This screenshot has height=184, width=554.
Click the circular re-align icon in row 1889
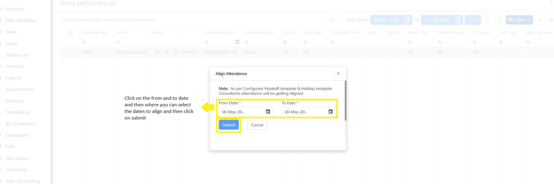click(x=176, y=52)
